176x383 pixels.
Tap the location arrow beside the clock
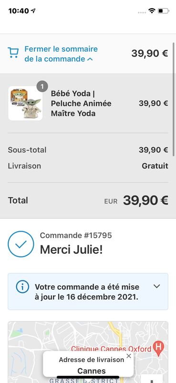click(33, 11)
